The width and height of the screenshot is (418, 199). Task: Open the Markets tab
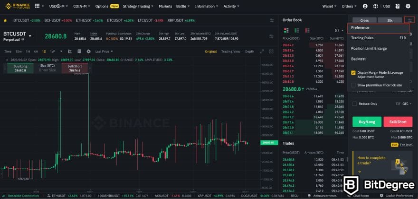click(165, 6)
